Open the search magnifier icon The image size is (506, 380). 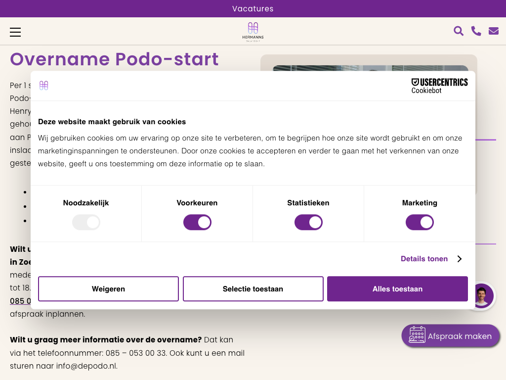pos(459,31)
